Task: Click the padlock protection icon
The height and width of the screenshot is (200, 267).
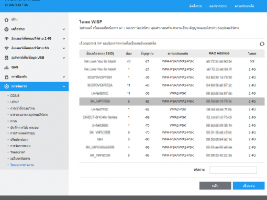Action: point(6,77)
